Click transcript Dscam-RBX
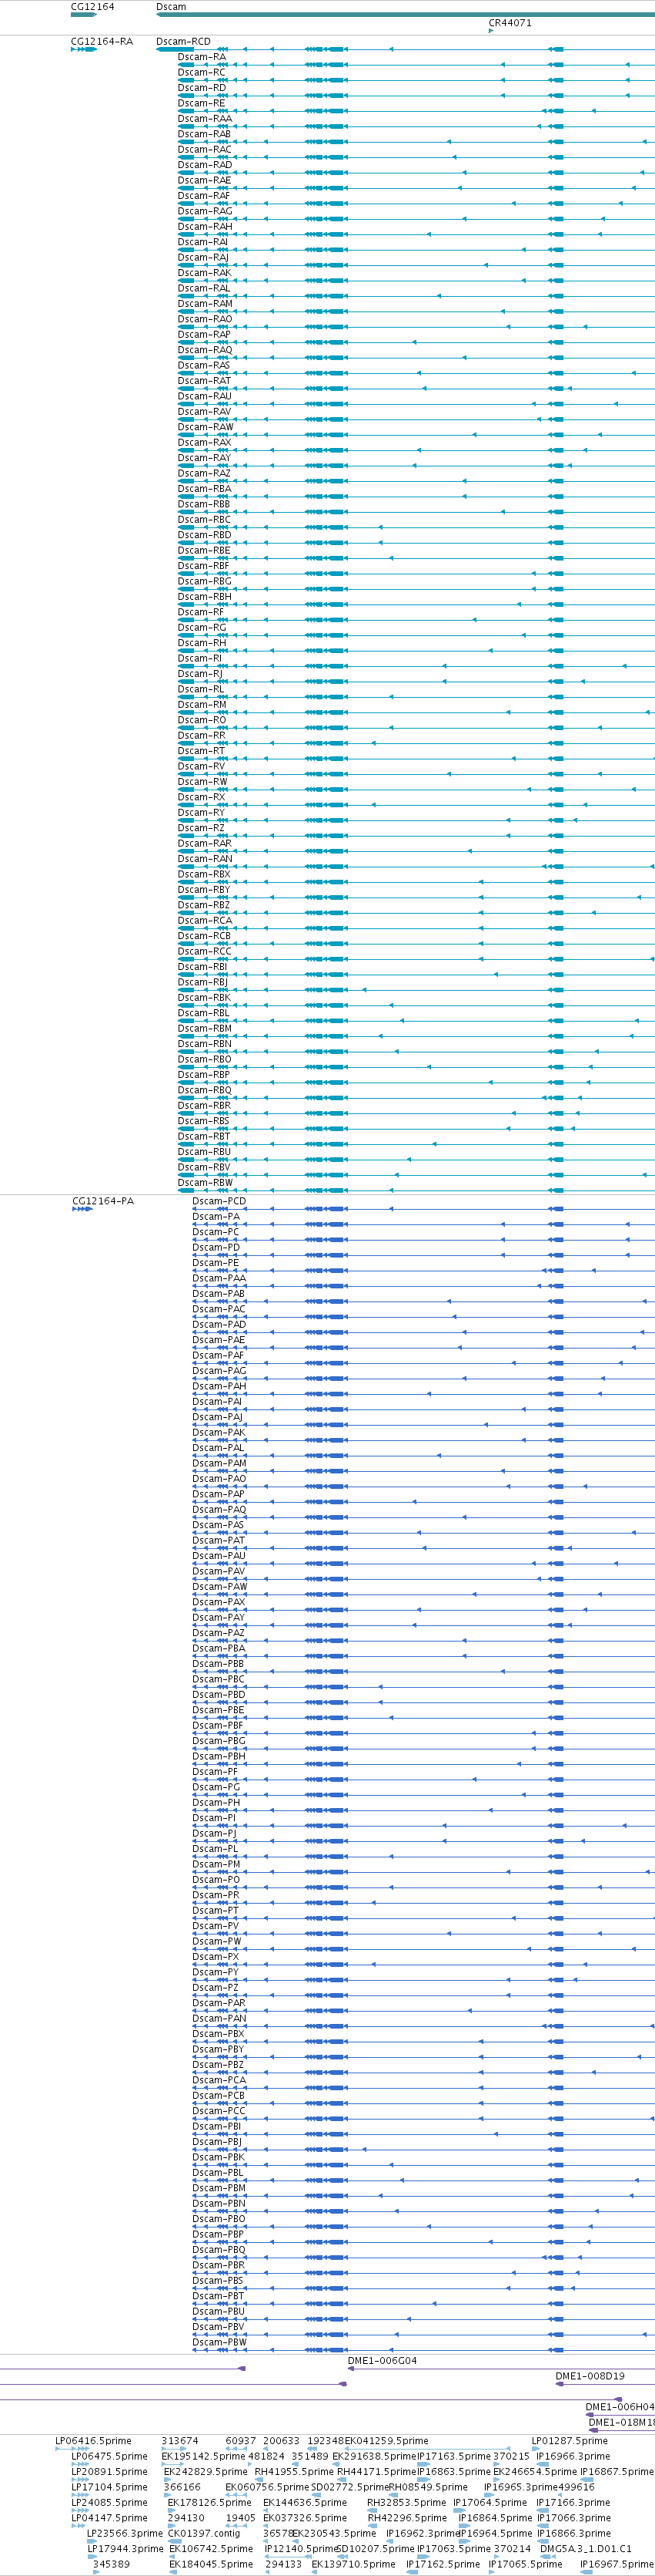 (204, 875)
